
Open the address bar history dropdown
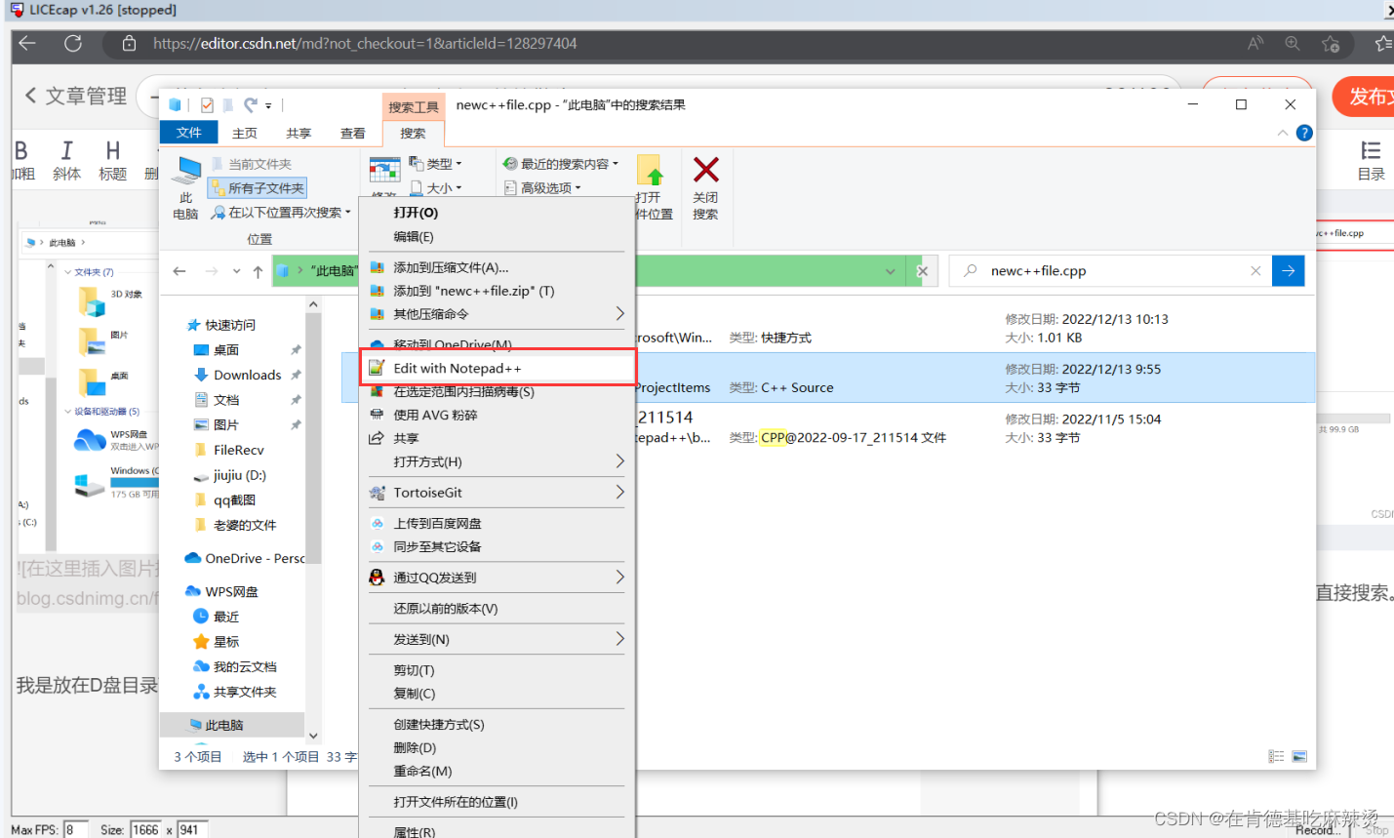pos(890,271)
